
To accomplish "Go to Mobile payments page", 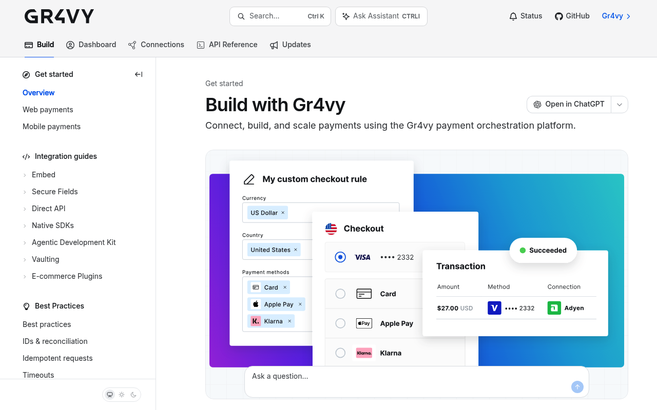I will [x=51, y=127].
